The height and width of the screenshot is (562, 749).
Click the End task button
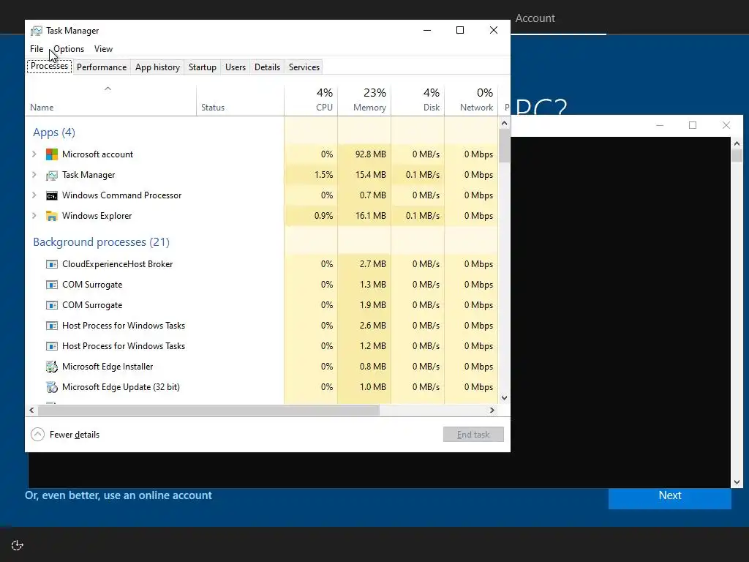(473, 435)
